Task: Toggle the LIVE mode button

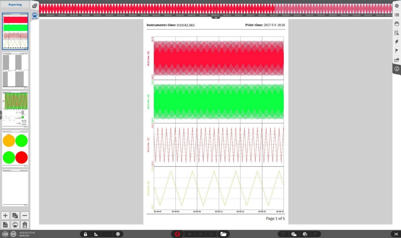Action: 5,234
